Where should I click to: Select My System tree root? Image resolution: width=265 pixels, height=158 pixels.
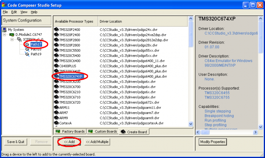tap(16, 30)
